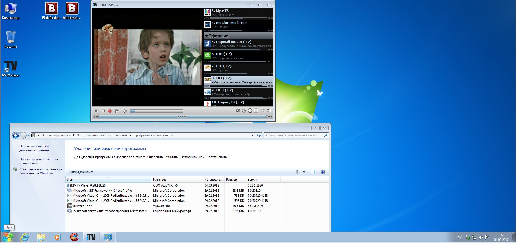Open Просмотр установленных обновлений link
This screenshot has height=243, width=516.
39,161
